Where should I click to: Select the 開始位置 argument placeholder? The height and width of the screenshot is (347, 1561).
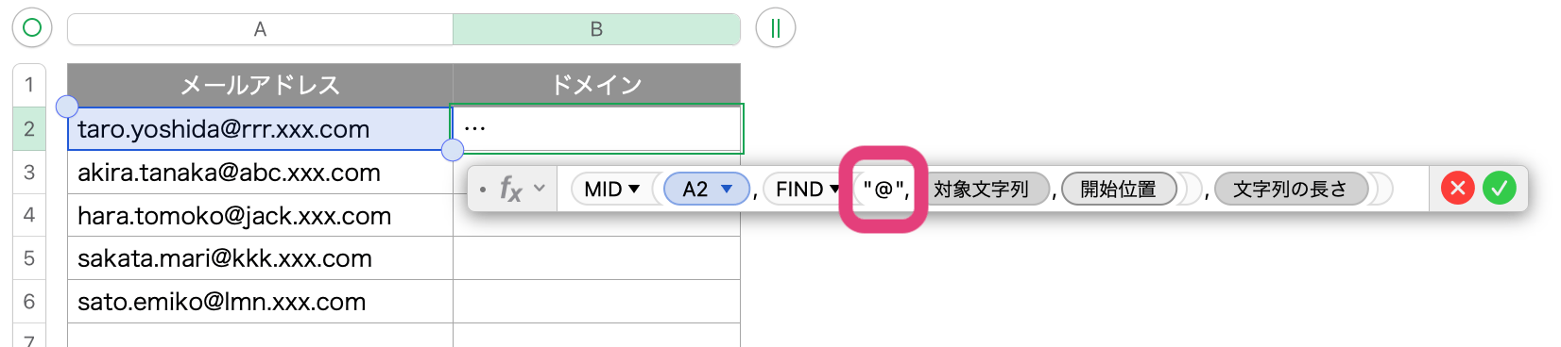[x=1119, y=190]
